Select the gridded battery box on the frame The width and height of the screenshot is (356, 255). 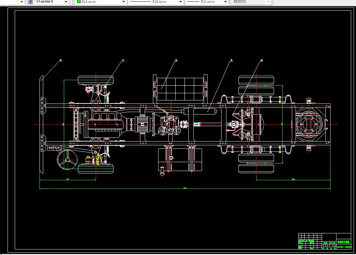(179, 88)
